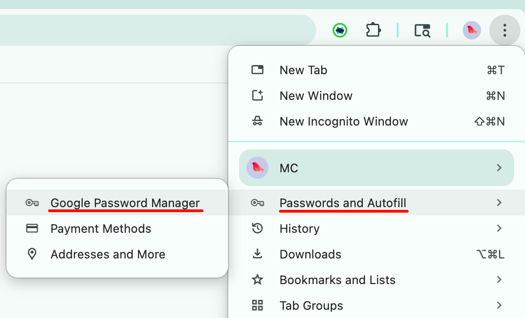Click key icon beside Google Password Manager
The width and height of the screenshot is (525, 318).
pyautogui.click(x=32, y=203)
